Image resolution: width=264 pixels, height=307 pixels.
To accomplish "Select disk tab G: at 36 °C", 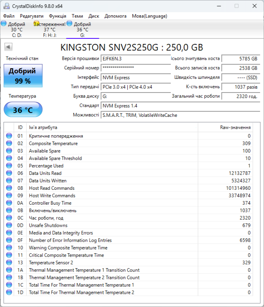I will (x=83, y=29).
